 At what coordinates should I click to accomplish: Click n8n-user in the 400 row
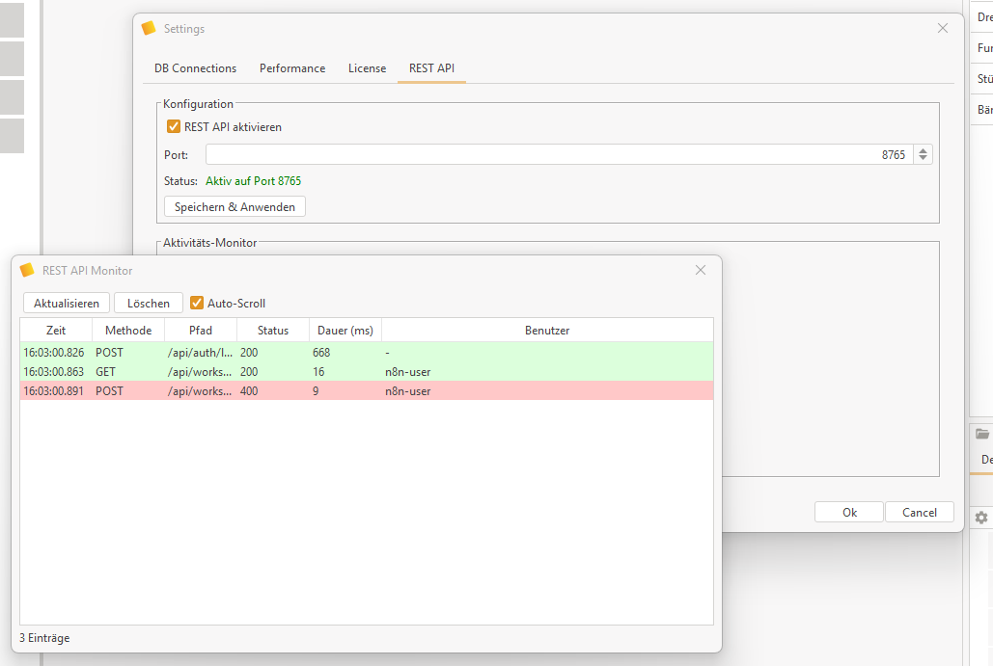[408, 391]
